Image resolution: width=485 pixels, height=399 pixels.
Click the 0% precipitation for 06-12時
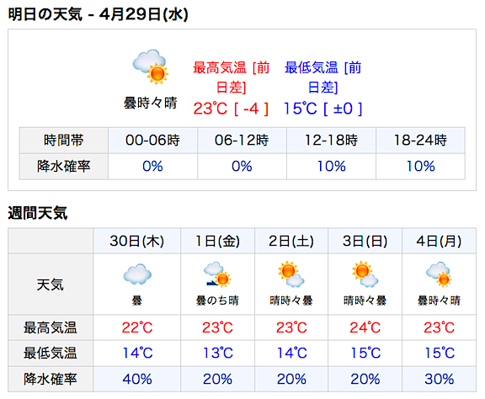click(242, 167)
